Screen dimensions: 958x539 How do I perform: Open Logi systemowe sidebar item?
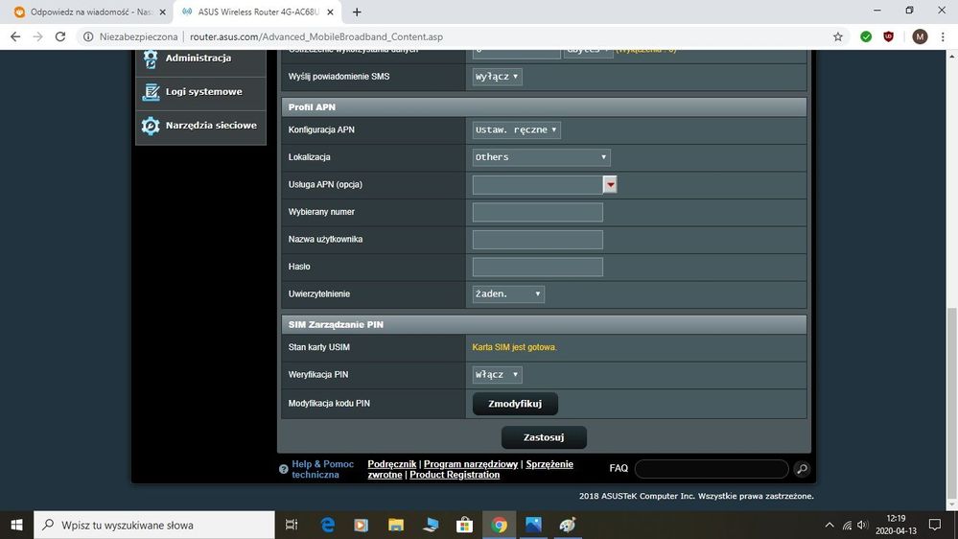pyautogui.click(x=201, y=92)
